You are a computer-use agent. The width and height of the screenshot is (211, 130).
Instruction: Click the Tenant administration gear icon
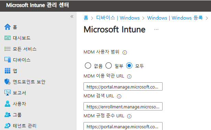(8, 126)
